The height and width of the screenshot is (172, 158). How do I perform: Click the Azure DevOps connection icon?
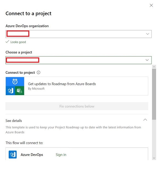pyautogui.click(x=13, y=155)
